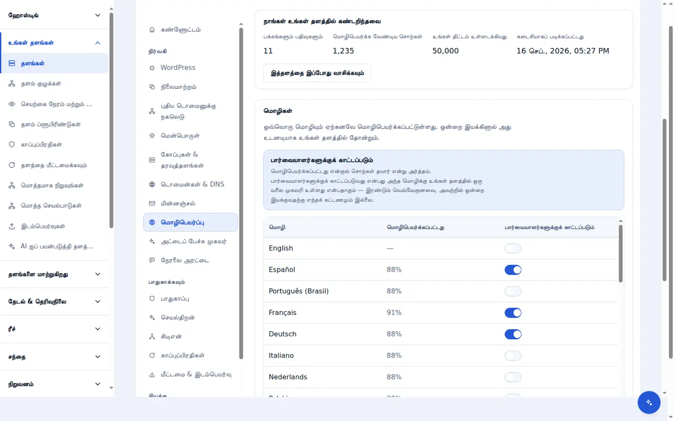This screenshot has width=674, height=421.
Task: Open the WordPress menu item
Action: (190, 68)
